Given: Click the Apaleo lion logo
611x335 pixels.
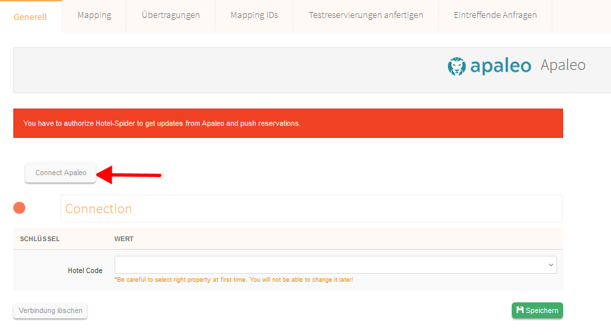Looking at the screenshot, I should 457,66.
